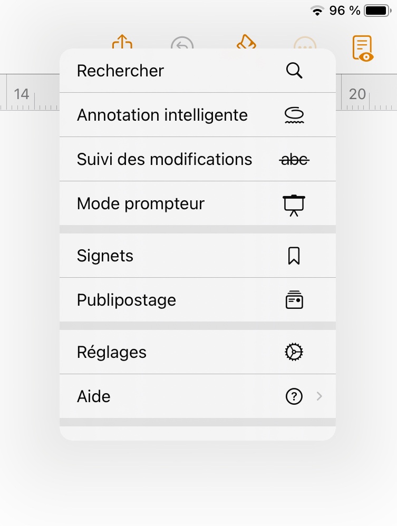Tap the bookmark icon

[x=294, y=256]
